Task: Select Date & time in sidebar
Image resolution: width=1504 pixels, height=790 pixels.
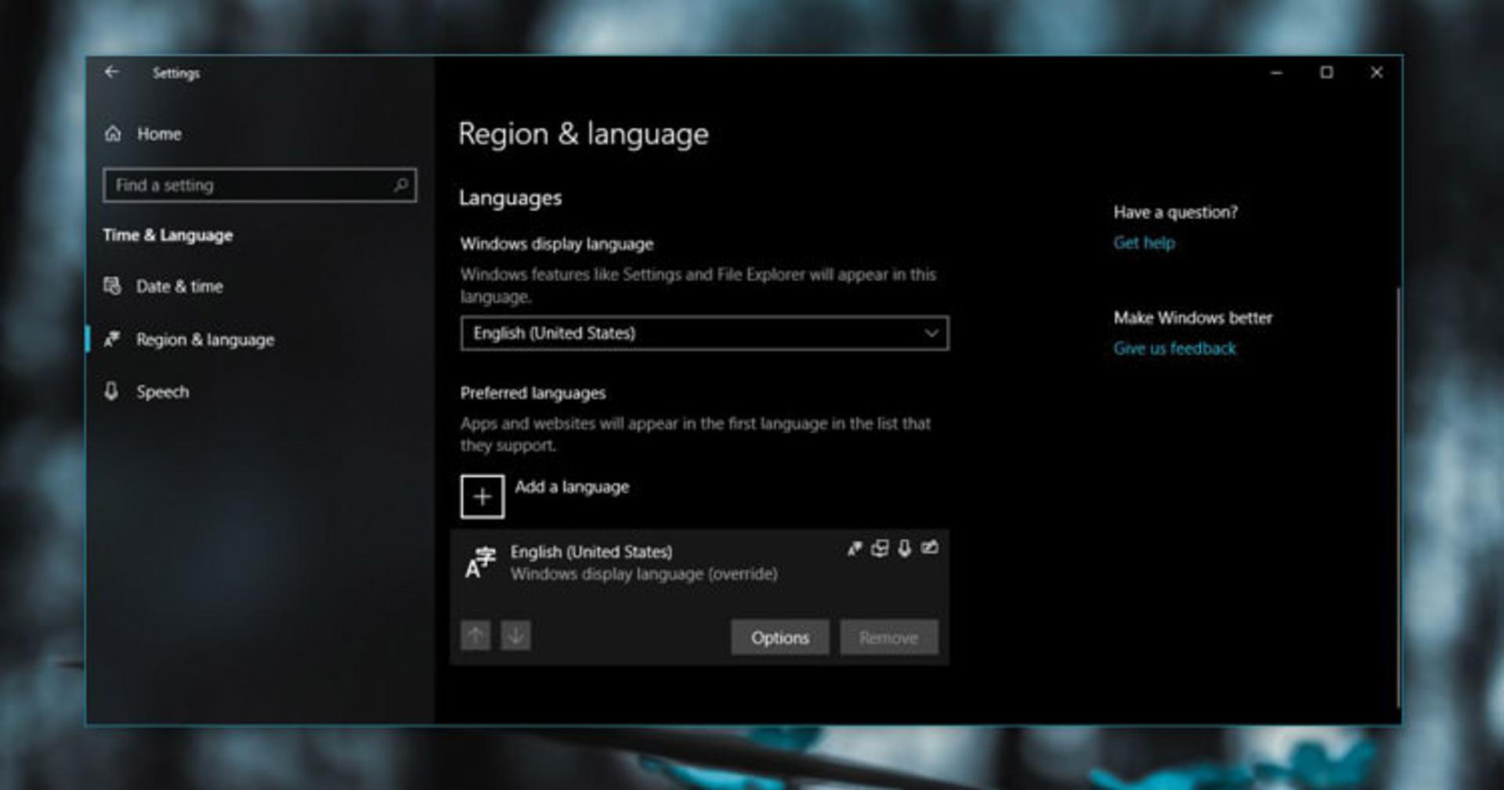Action: [x=179, y=287]
